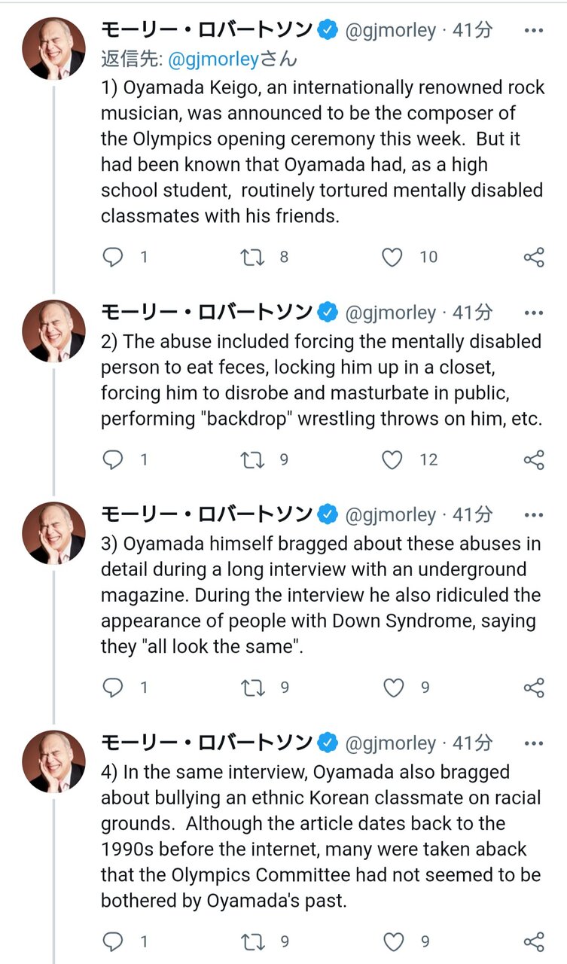Like the first tweet with 10 likes

pos(392,258)
